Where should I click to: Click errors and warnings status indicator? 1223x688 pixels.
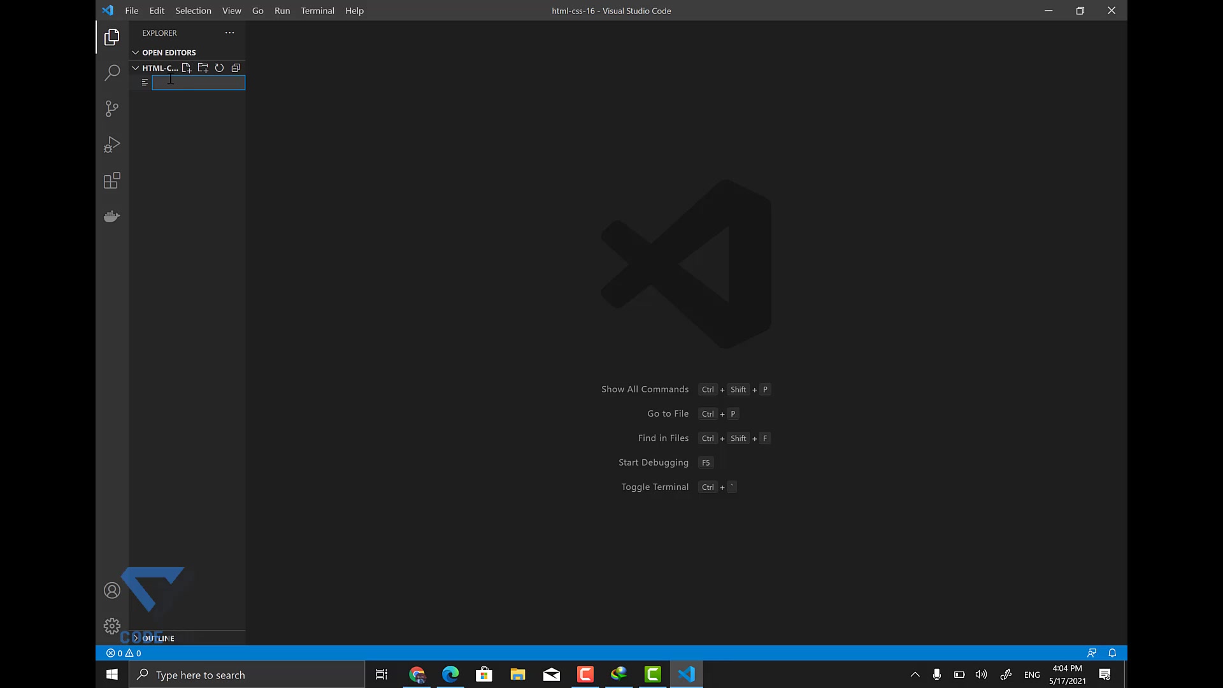(x=124, y=653)
